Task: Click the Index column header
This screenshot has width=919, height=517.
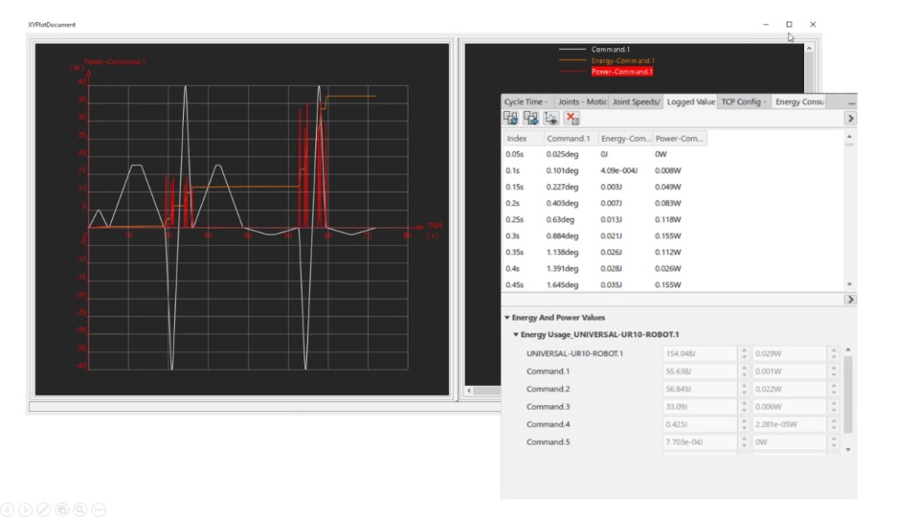Action: (524, 138)
